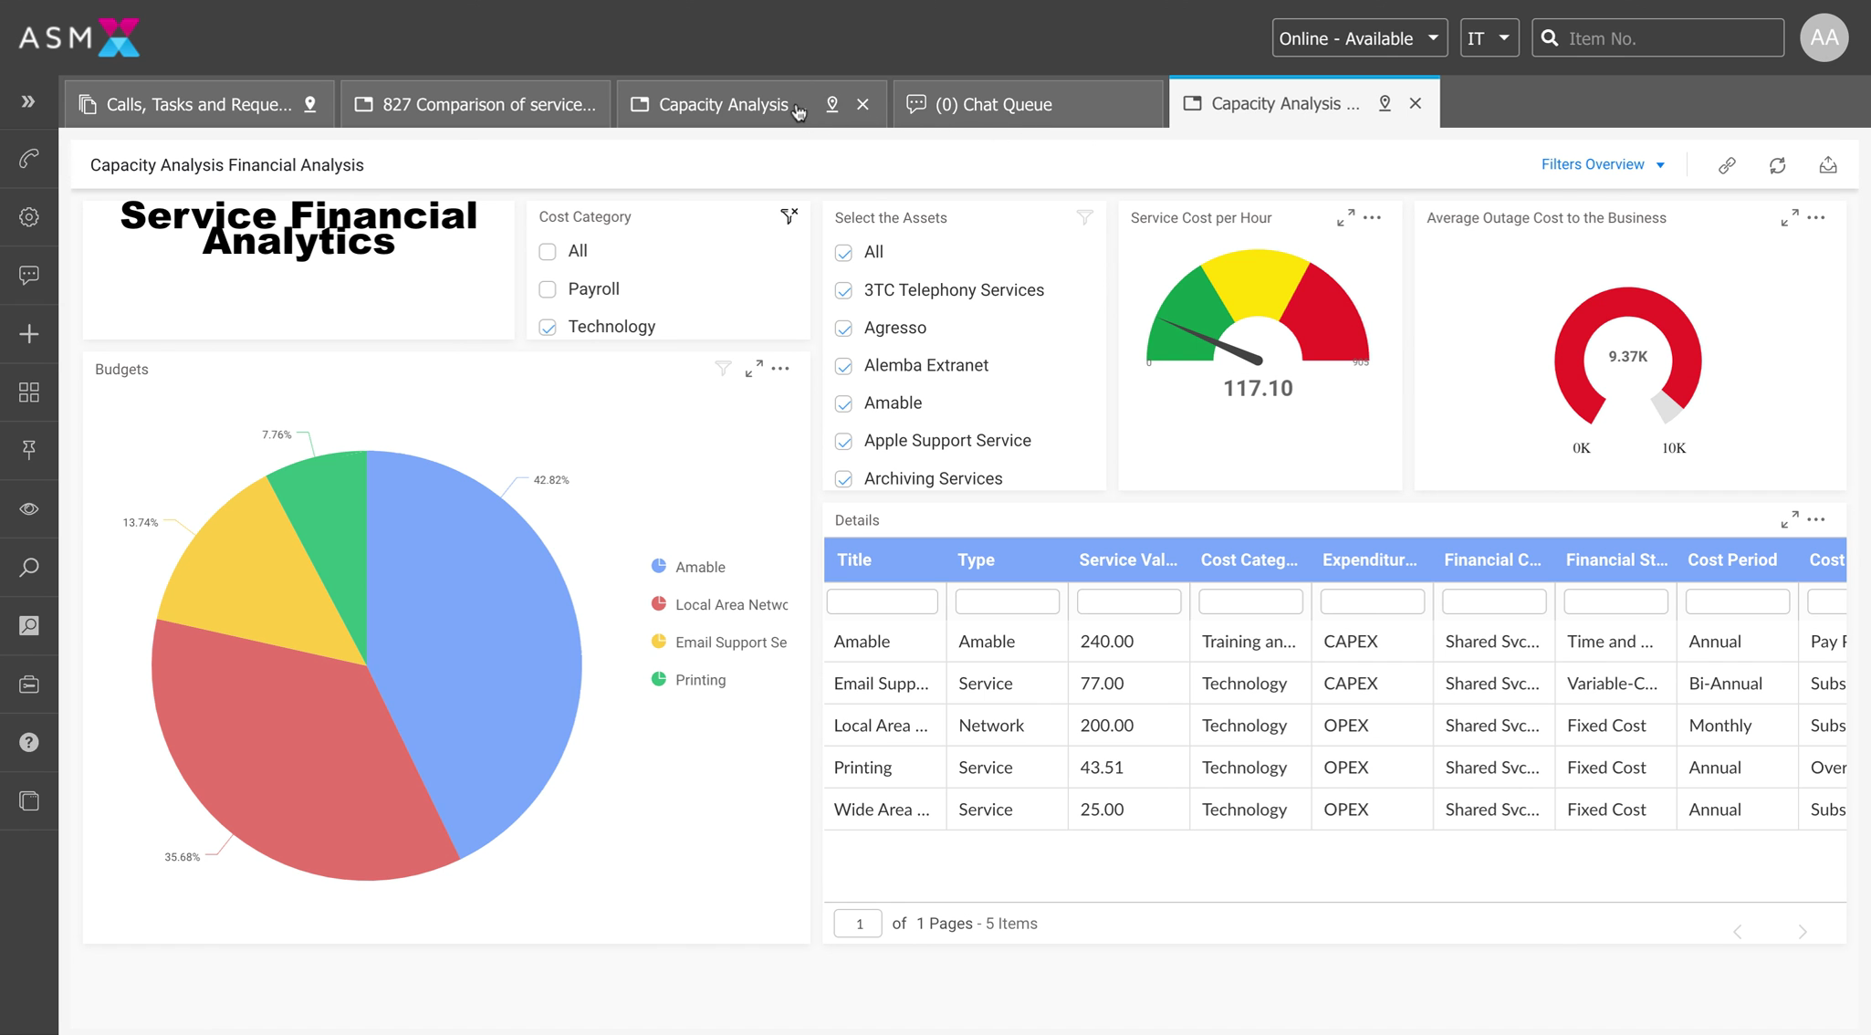Image resolution: width=1871 pixels, height=1035 pixels.
Task: Click the Item No. search field
Action: (x=1657, y=38)
